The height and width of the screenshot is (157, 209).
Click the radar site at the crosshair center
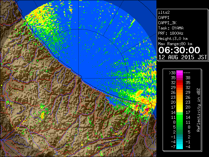(x=79, y=78)
